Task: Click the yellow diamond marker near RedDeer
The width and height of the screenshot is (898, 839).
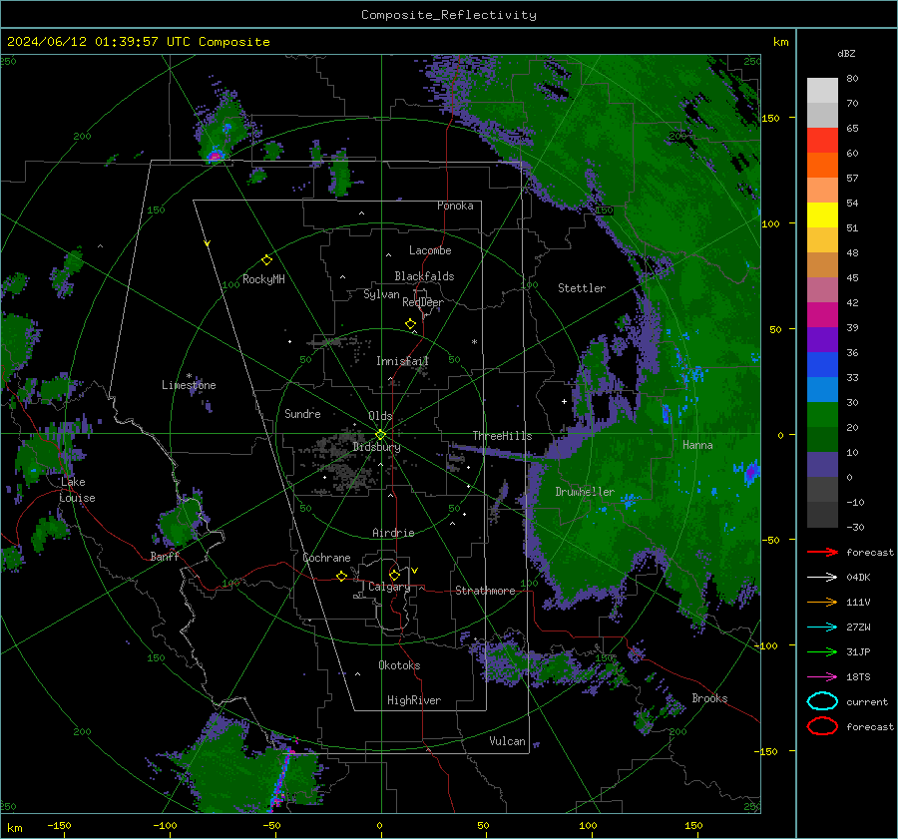Action: (411, 324)
